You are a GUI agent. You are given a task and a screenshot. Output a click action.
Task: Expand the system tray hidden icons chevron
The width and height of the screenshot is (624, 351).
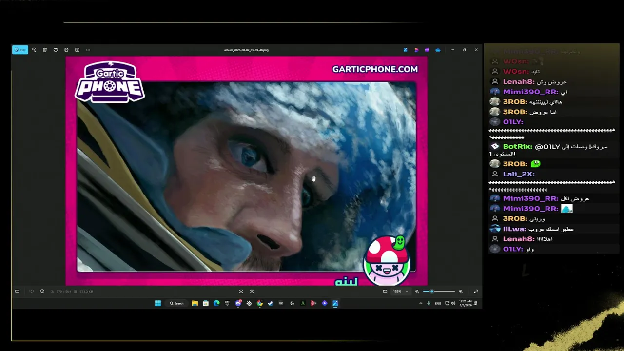click(421, 303)
